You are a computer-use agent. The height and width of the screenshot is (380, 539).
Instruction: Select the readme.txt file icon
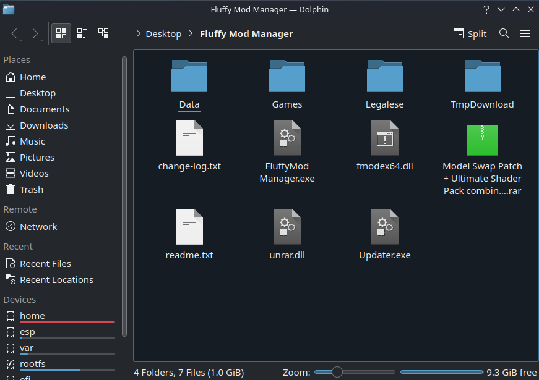pyautogui.click(x=189, y=227)
